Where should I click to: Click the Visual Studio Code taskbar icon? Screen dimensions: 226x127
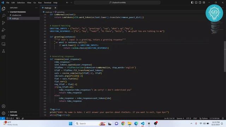[x=143, y=123]
